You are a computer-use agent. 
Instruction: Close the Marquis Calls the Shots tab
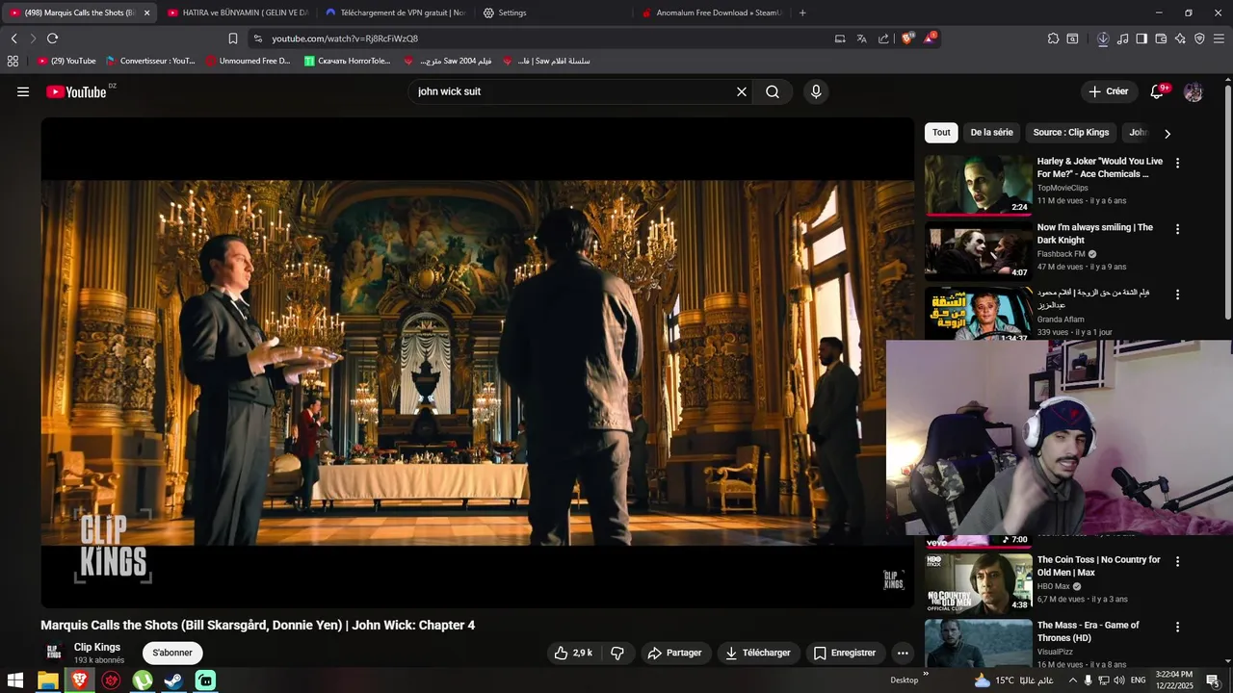(x=146, y=13)
